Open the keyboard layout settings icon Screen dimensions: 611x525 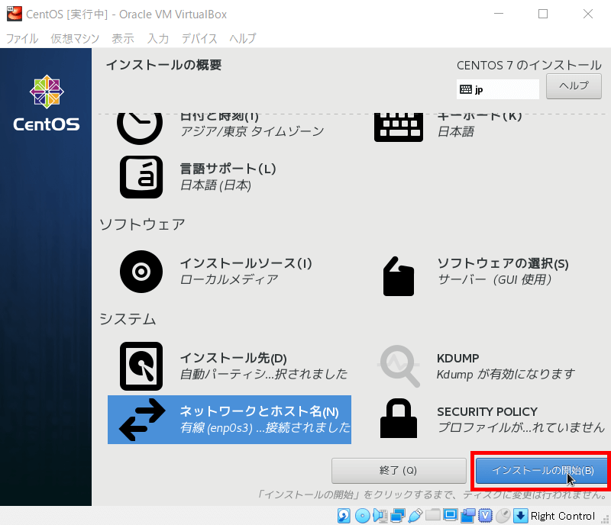(x=398, y=127)
